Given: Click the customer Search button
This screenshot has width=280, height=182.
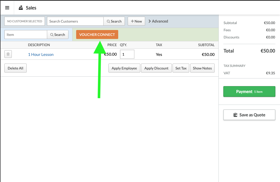Looking at the screenshot, I should pos(114,21).
